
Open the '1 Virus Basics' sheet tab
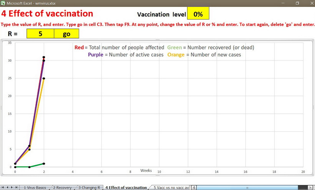point(35,188)
